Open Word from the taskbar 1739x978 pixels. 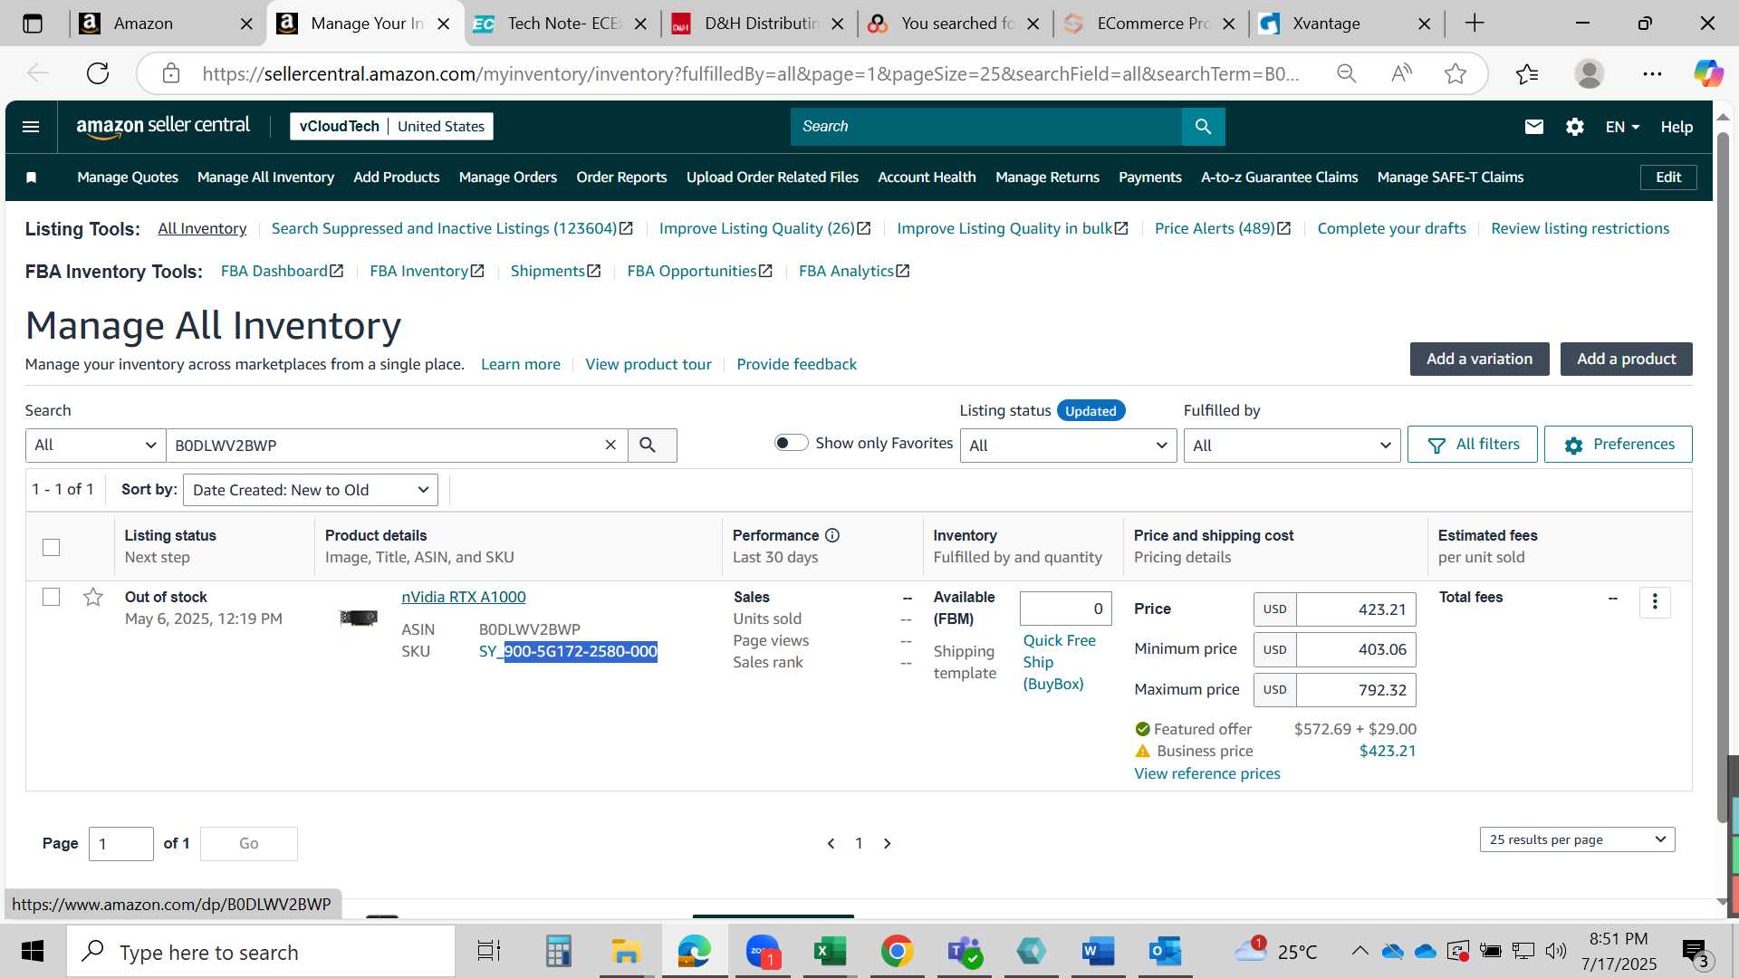tap(1098, 951)
